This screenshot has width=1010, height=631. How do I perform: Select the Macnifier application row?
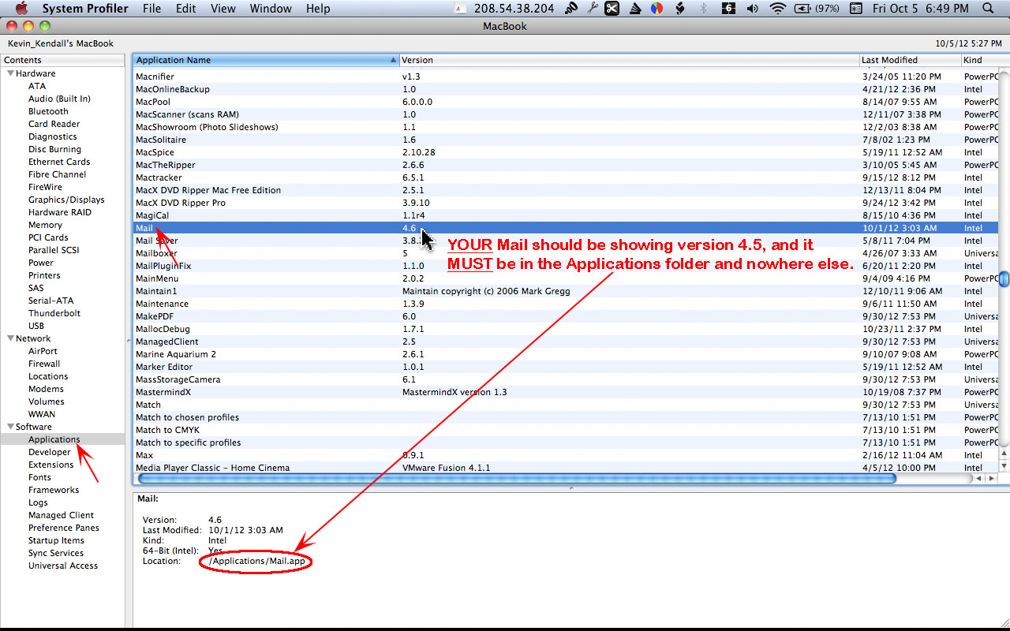click(x=566, y=77)
